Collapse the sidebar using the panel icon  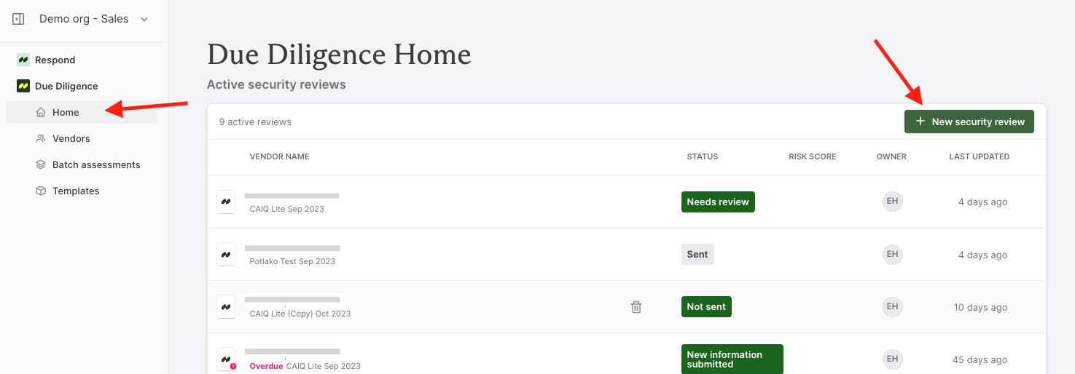[18, 20]
